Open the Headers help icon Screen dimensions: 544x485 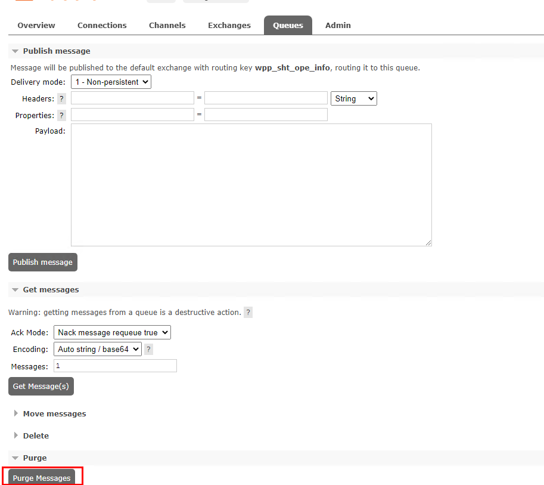tap(61, 98)
